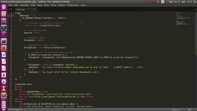Open LibreOffice Calc from the dock
The image size is (197, 111).
click(4, 62)
